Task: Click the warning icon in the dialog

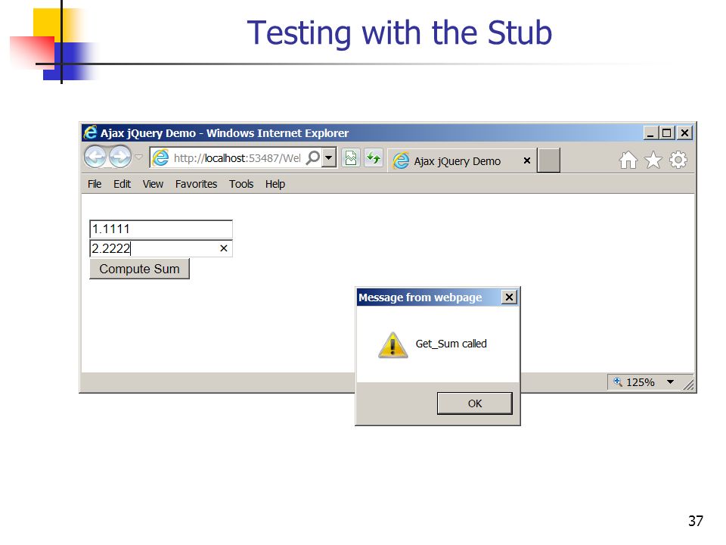Action: click(x=392, y=345)
